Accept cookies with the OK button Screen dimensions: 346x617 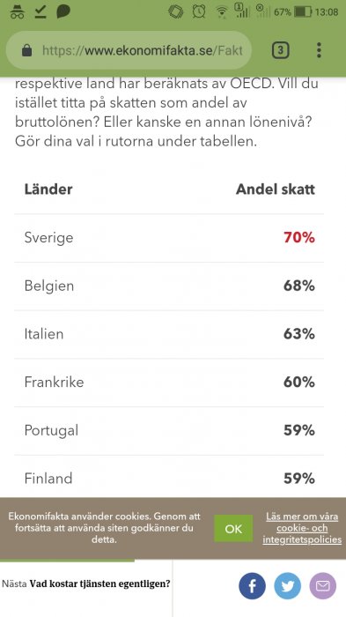point(233,529)
